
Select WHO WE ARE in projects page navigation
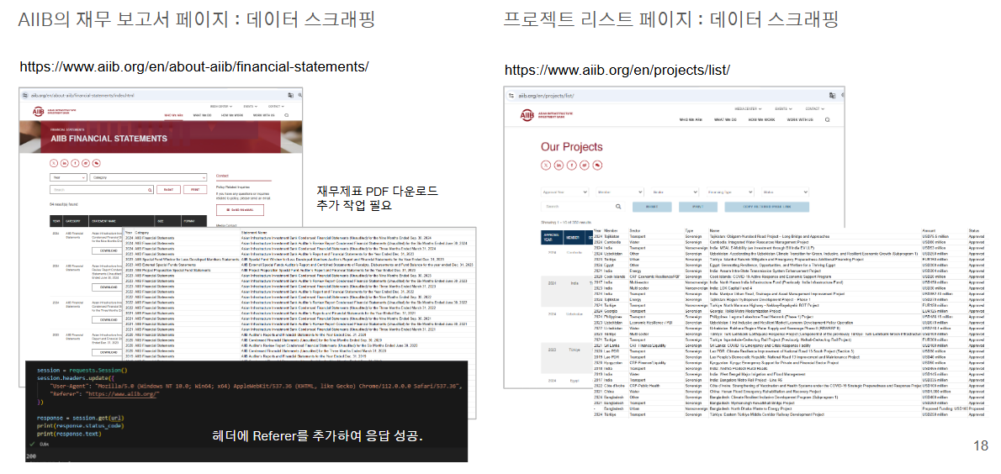coord(691,120)
